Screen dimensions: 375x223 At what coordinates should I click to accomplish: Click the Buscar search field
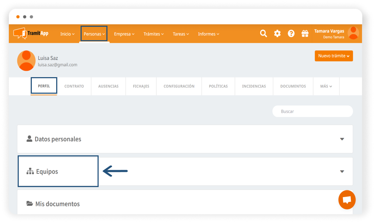(x=312, y=111)
